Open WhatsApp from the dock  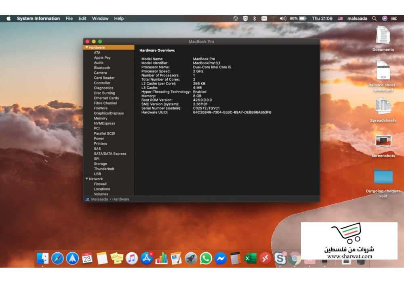click(206, 258)
